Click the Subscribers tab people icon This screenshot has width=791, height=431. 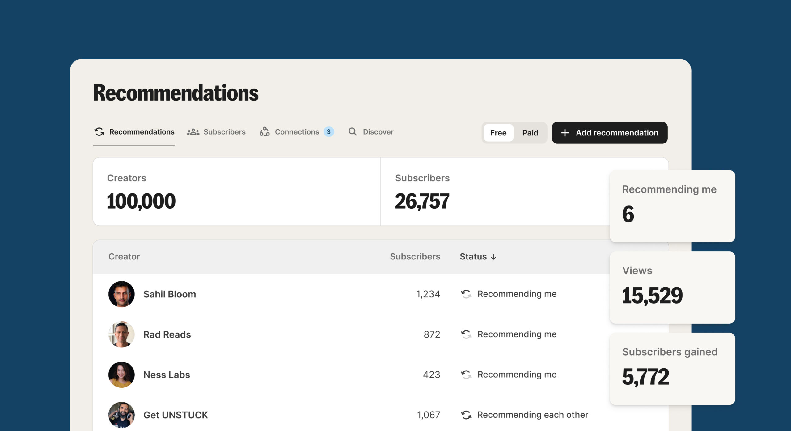pyautogui.click(x=193, y=132)
